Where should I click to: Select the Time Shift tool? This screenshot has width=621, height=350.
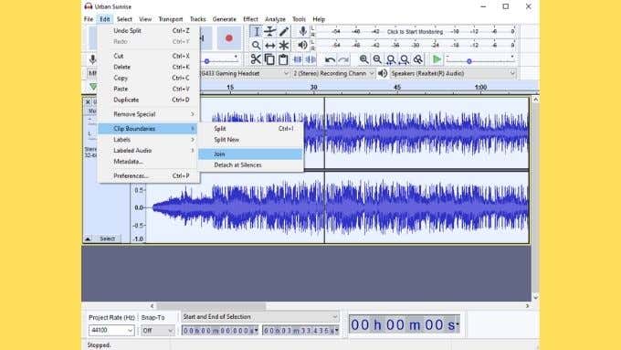click(270, 46)
